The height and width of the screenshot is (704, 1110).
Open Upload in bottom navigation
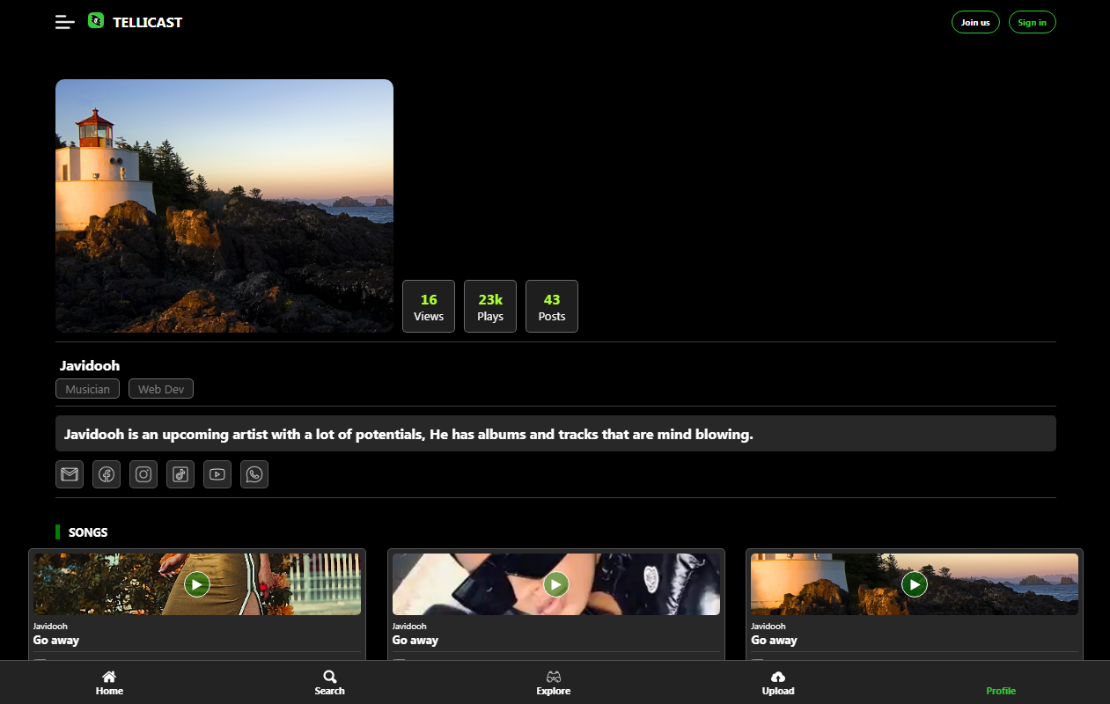point(778,683)
